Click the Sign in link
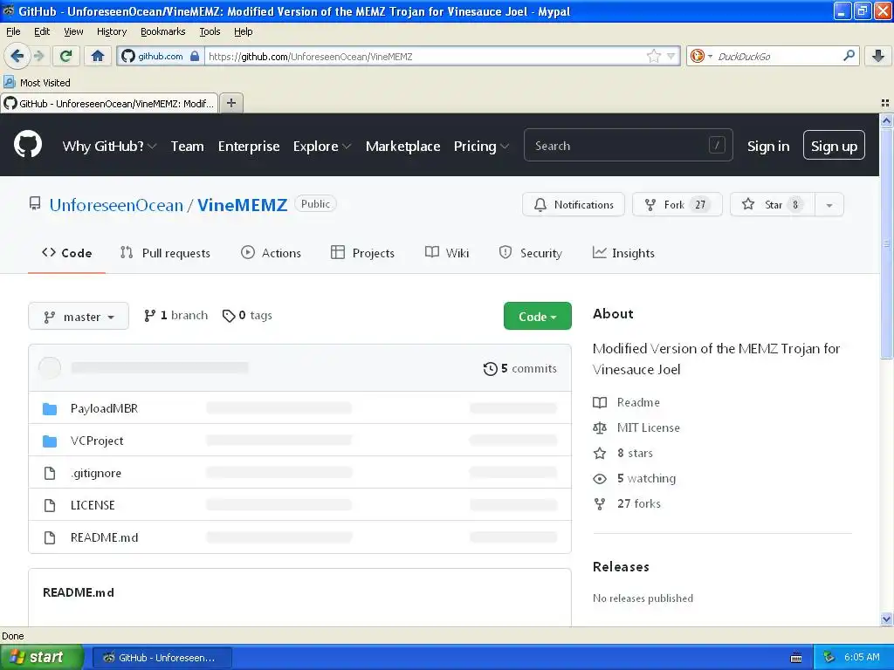The width and height of the screenshot is (894, 670). click(x=768, y=147)
